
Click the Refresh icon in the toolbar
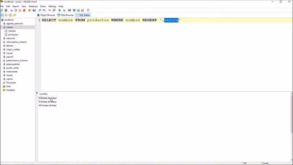tap(2, 10)
